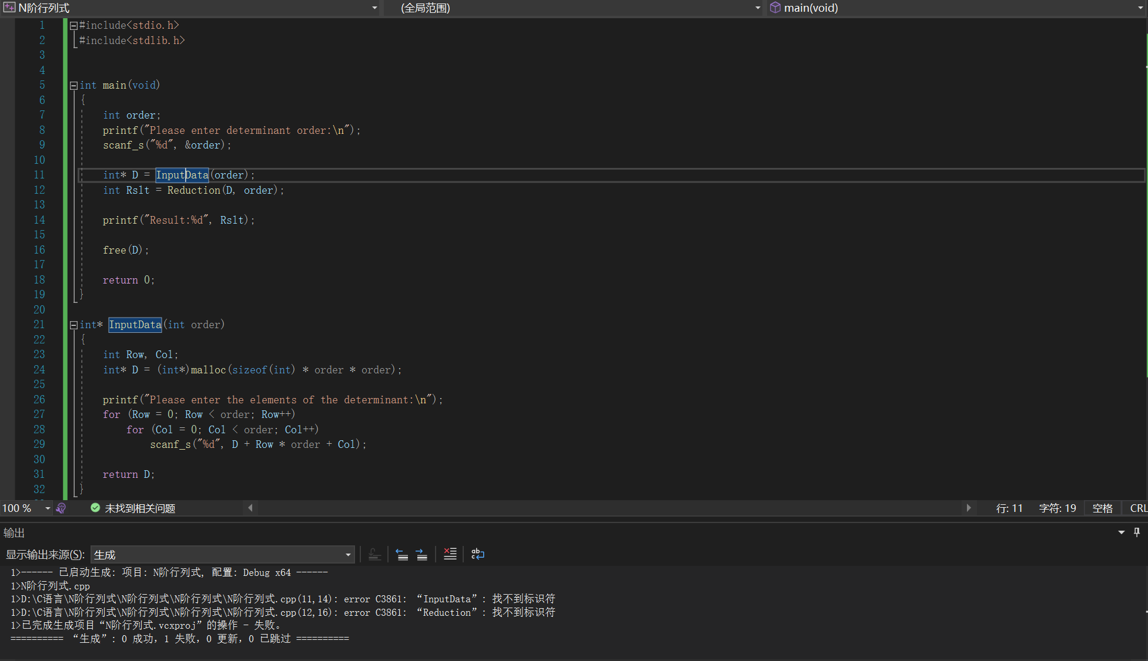Click the purple cube icon beside main(void)

tap(775, 8)
